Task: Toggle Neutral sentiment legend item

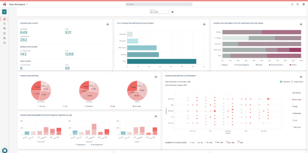Action: [259, 65]
